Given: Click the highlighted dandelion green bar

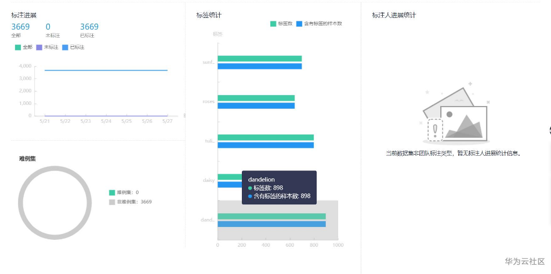Looking at the screenshot, I should pyautogui.click(x=271, y=217).
